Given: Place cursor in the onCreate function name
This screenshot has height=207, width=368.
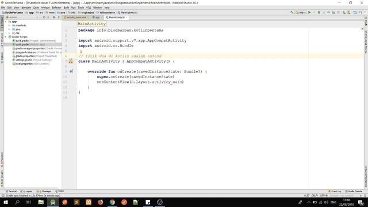Looking at the screenshot, I should 126,71.
